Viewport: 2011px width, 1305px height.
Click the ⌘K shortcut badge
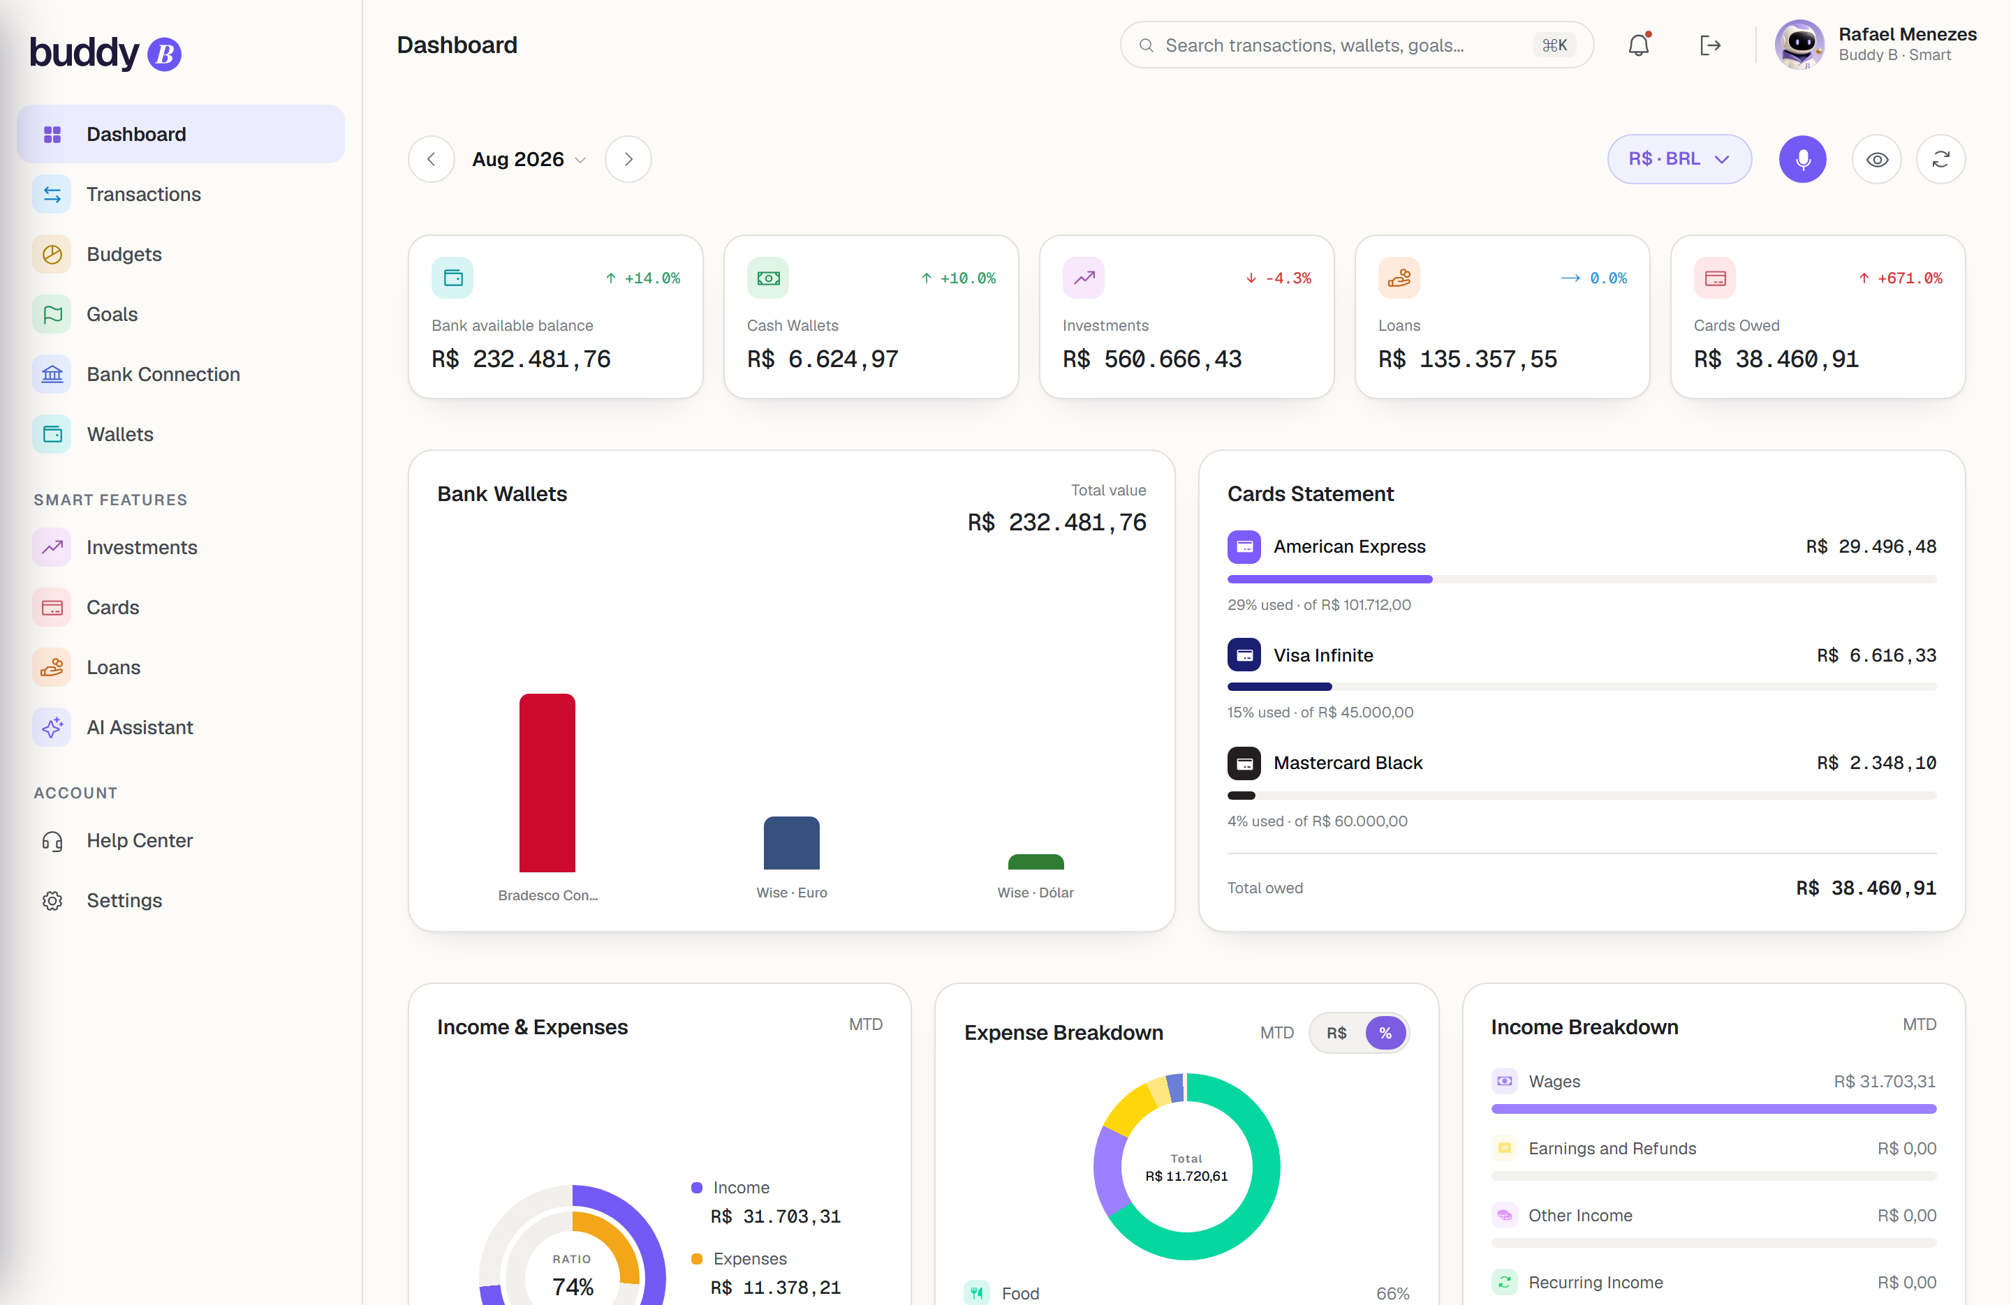click(x=1554, y=45)
